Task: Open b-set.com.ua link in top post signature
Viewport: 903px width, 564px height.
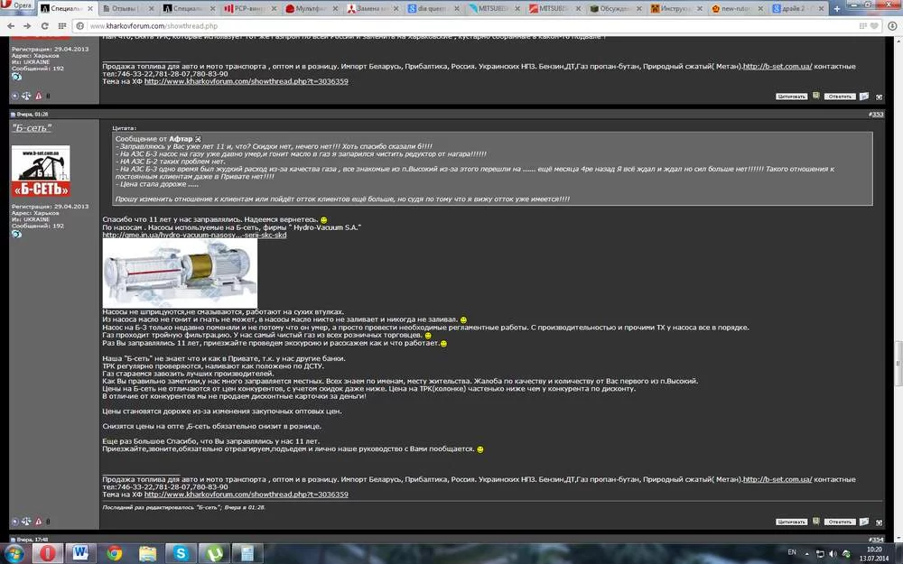Action: [777, 66]
